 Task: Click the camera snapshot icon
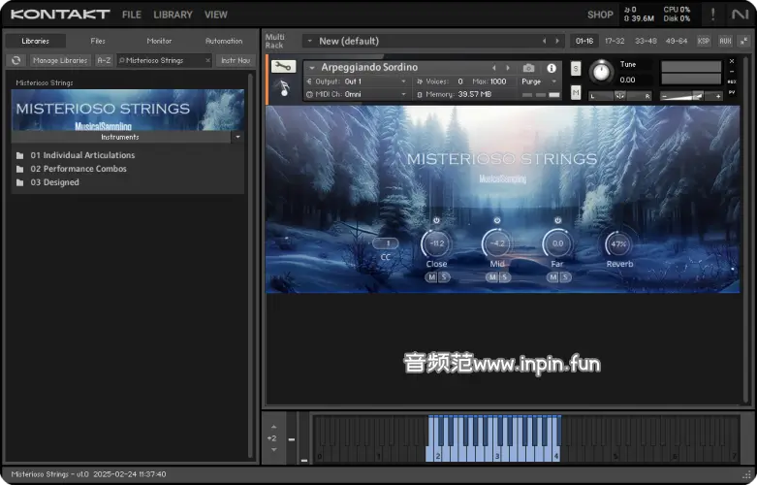click(x=528, y=68)
